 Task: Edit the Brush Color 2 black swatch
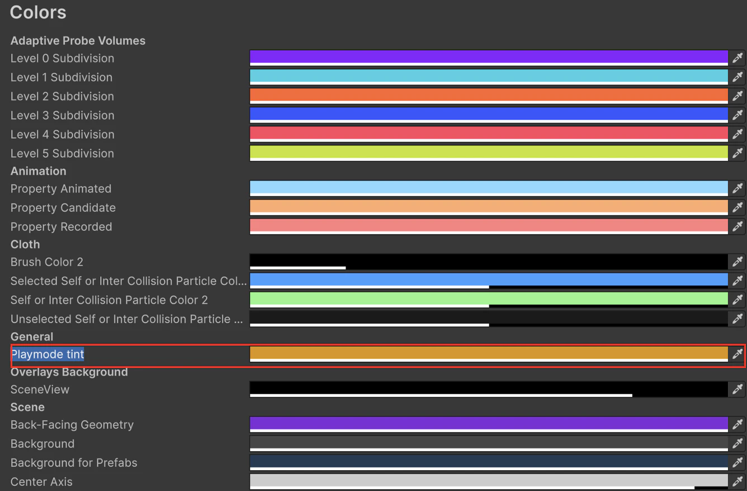click(x=489, y=262)
